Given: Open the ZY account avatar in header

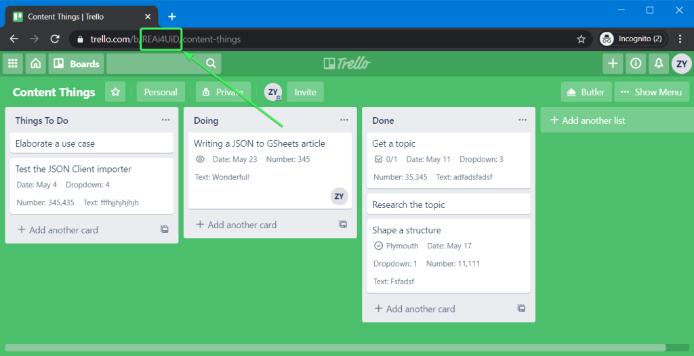Looking at the screenshot, I should (x=682, y=64).
